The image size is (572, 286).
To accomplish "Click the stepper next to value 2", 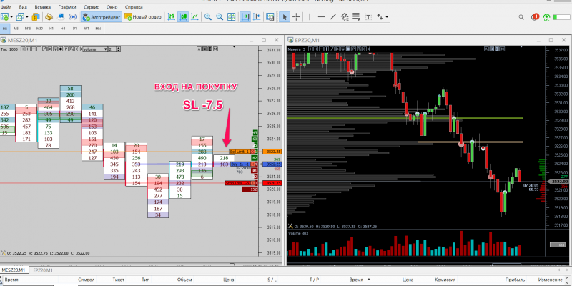I will [119, 49].
